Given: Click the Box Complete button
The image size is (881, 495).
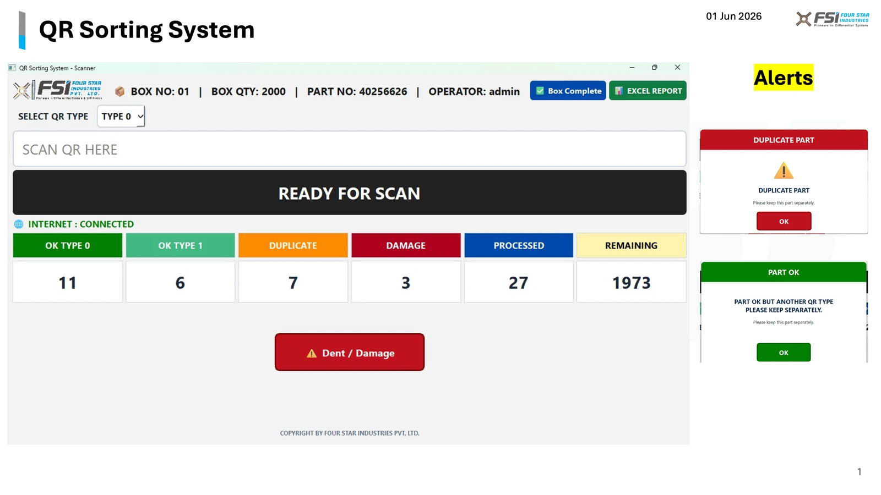Looking at the screenshot, I should (x=568, y=91).
